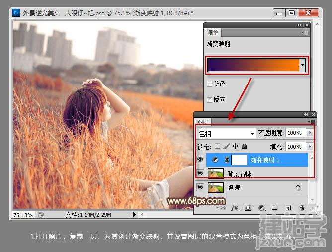This screenshot has width=332, height=252.
Task: Hide the 渐变映射 1 layer
Action: (x=200, y=160)
